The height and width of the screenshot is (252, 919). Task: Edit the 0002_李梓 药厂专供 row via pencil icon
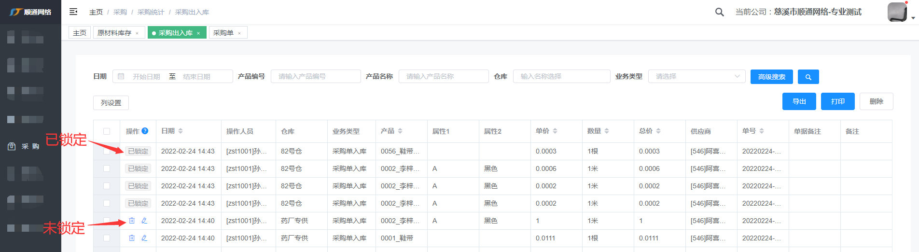tap(144, 221)
